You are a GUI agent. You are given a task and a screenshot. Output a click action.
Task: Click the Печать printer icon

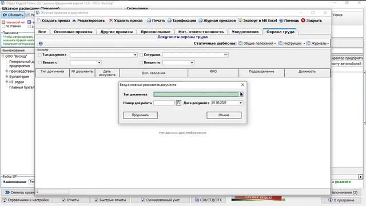click(x=149, y=21)
